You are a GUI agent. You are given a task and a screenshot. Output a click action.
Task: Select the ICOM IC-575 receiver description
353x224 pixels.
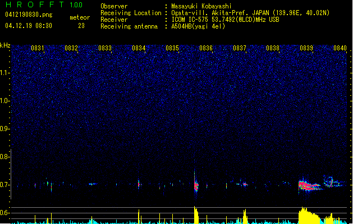point(226,20)
